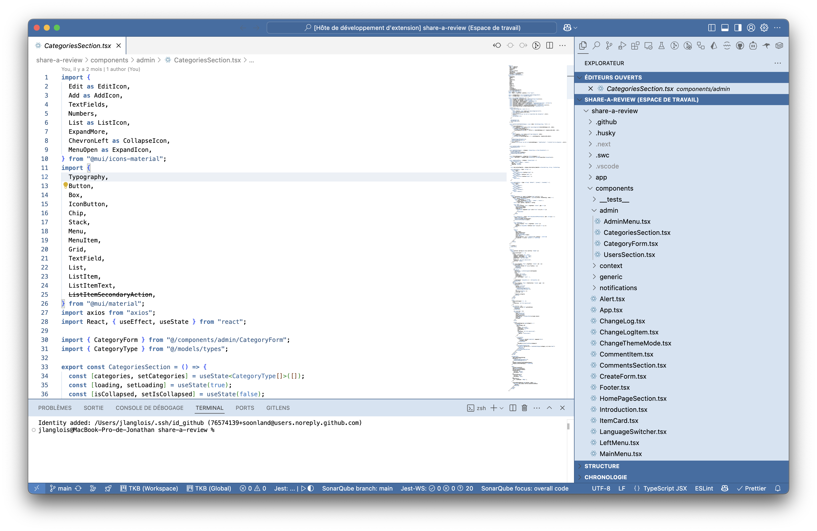Open Run and Debug view
This screenshot has height=531, width=817.
click(622, 46)
